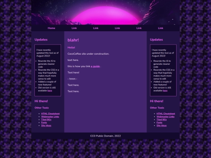
Task: Open Tiled BGs in right sidebar
Action: pos(161,120)
